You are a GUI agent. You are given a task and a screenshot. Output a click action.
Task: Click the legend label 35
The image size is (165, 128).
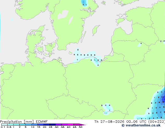point(62,127)
